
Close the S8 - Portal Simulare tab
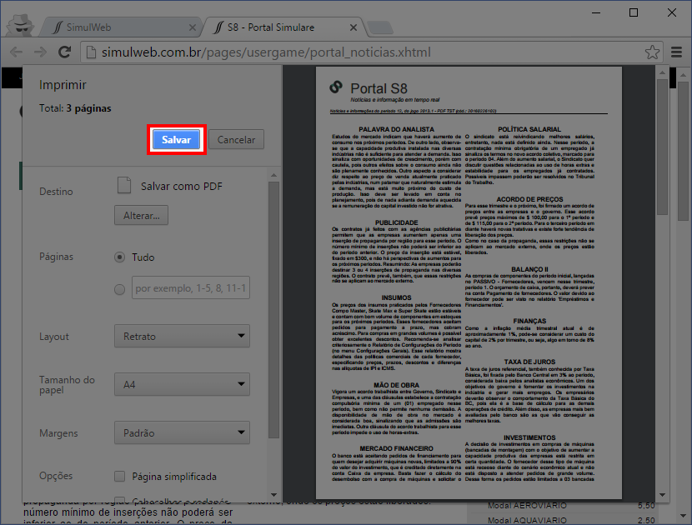(x=353, y=27)
